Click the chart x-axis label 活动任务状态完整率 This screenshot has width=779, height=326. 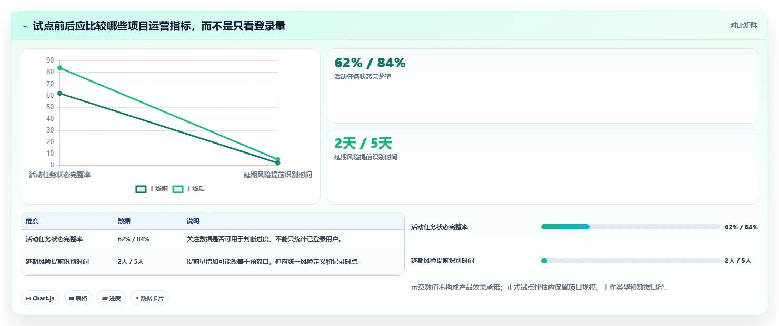[x=60, y=175]
